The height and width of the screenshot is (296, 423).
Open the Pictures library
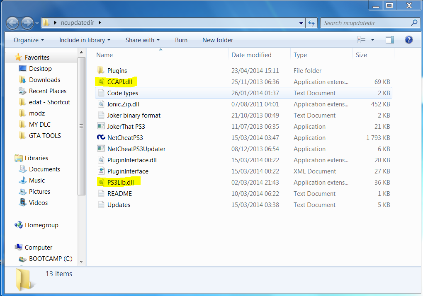point(39,192)
